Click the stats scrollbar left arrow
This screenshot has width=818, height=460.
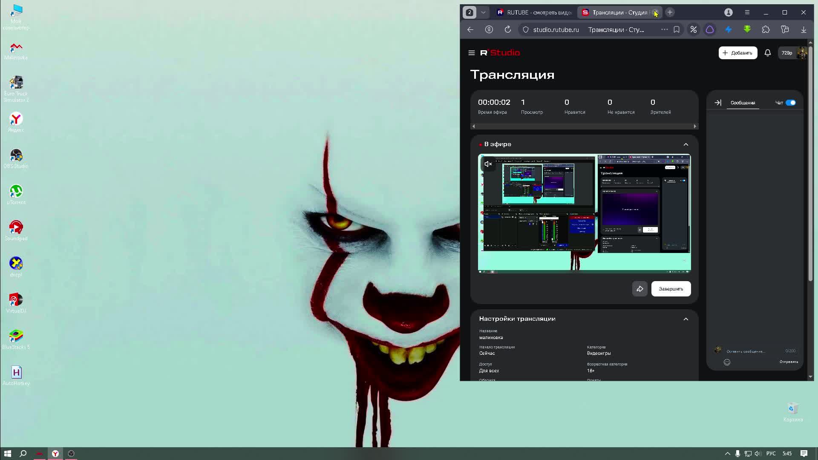[x=473, y=126]
